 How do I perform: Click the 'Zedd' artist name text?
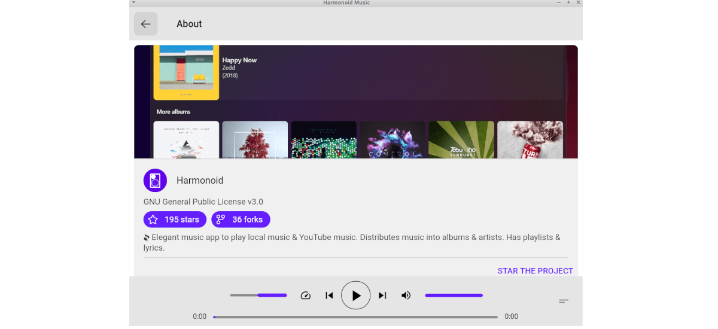coord(229,68)
